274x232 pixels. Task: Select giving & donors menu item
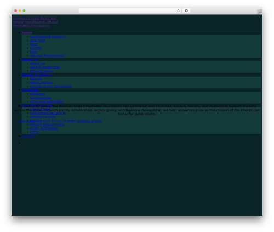point(37,75)
